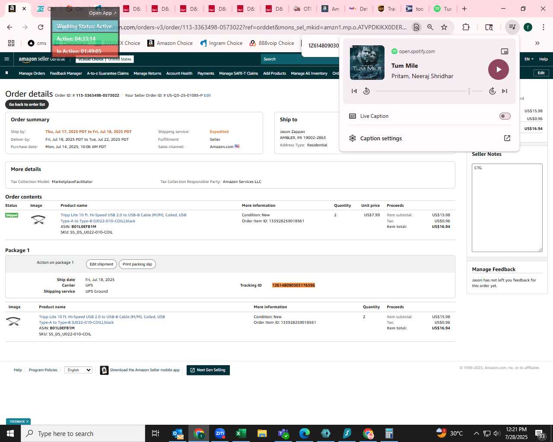The height and width of the screenshot is (442, 553).
Task: Open Manage Orders in navigation bar
Action: coord(32,73)
